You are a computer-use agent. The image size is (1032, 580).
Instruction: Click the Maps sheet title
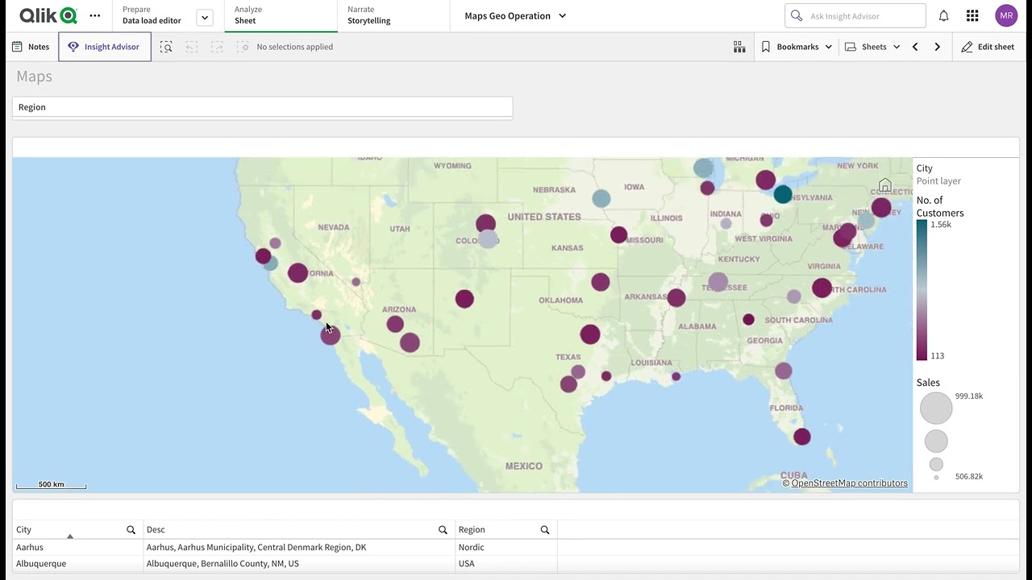34,76
